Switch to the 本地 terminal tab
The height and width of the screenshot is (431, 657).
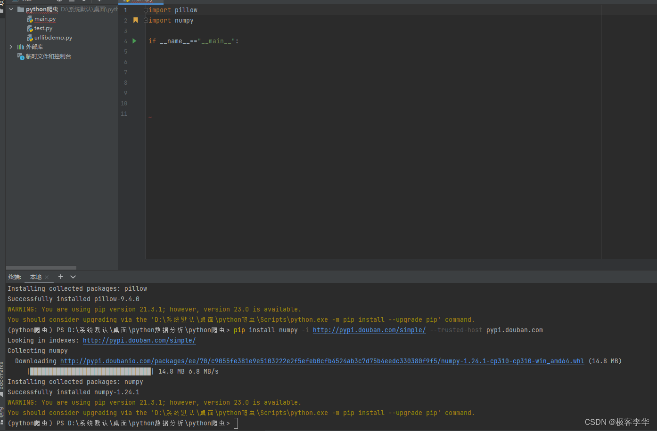(x=36, y=277)
